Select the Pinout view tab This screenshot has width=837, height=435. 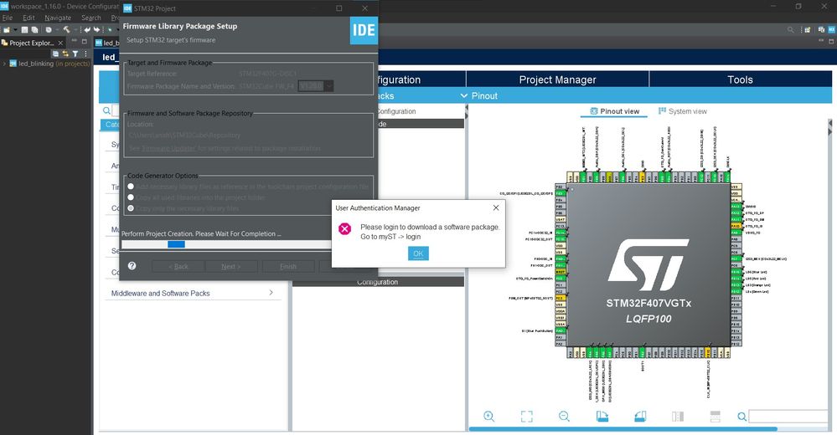(x=614, y=111)
